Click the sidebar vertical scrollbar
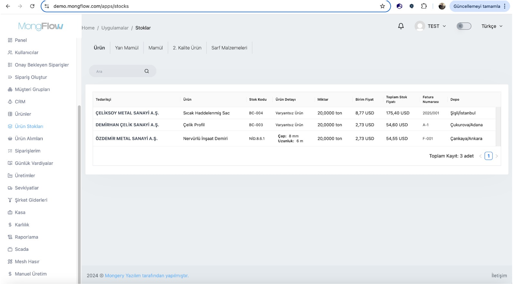This screenshot has width=514, height=284. [x=79, y=194]
